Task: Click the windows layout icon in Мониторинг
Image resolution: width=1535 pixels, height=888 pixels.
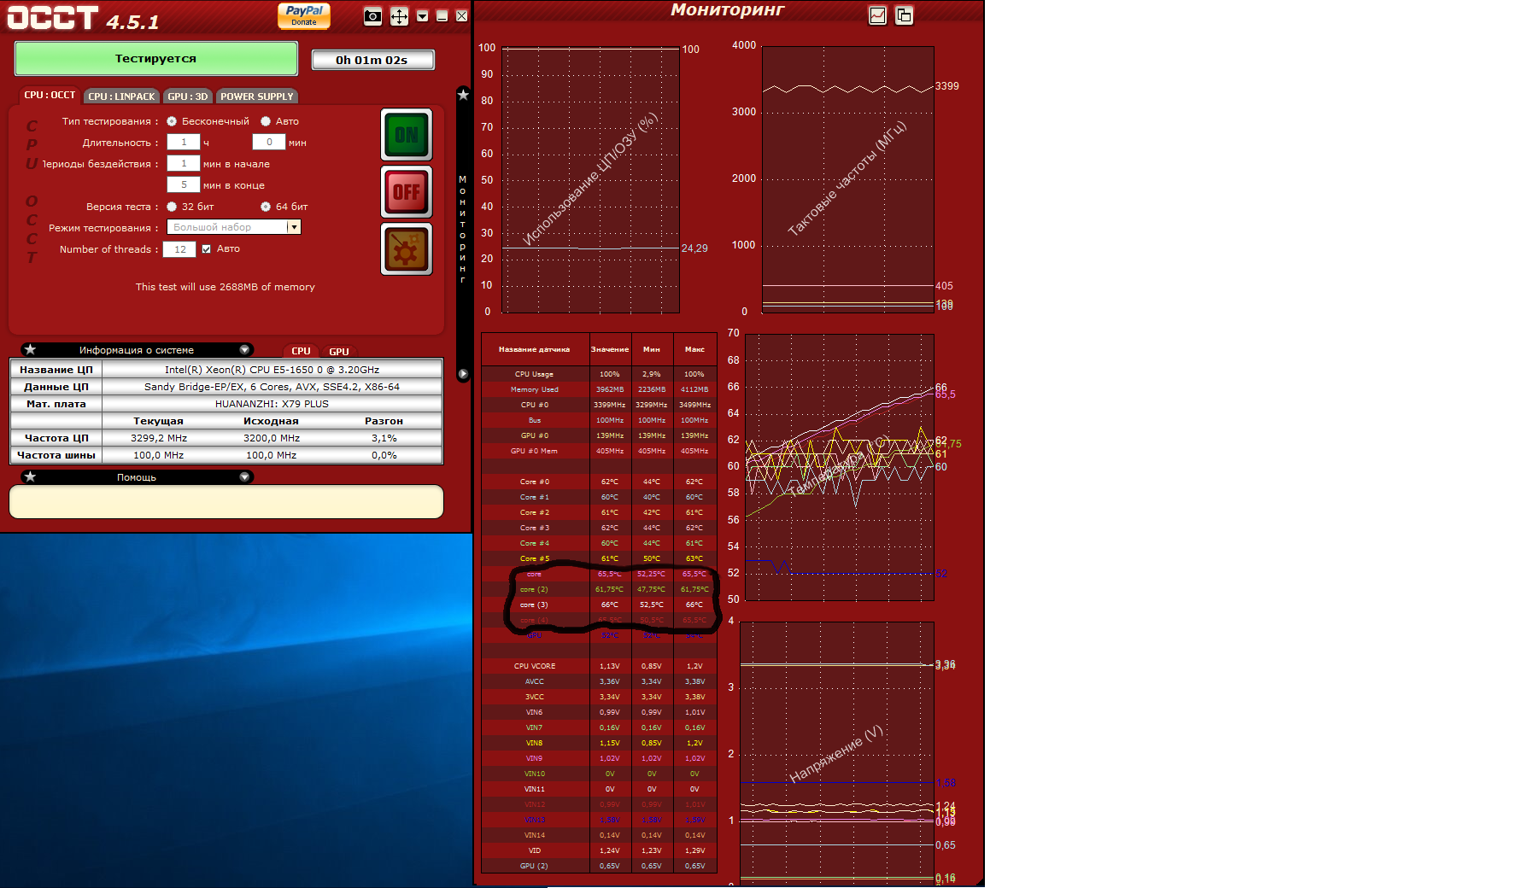Action: tap(904, 15)
